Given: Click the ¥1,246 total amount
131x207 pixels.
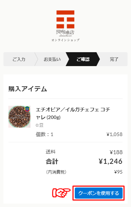Looking at the screenshot, I should point(111,161).
